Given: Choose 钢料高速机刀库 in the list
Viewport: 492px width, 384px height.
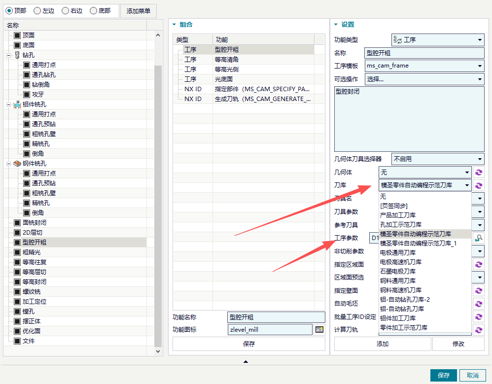Looking at the screenshot, I should [x=425, y=290].
